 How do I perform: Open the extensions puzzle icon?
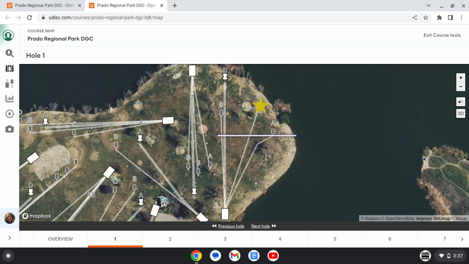439,18
